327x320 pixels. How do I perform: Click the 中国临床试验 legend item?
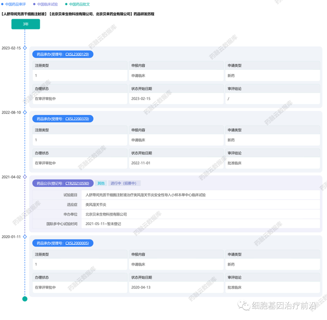45,4
